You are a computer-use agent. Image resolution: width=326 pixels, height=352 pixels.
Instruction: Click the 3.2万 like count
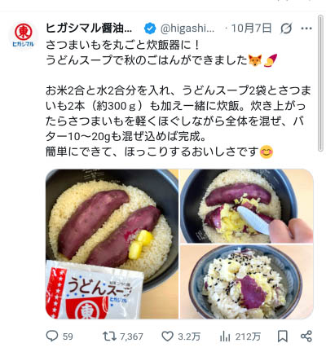189,337
